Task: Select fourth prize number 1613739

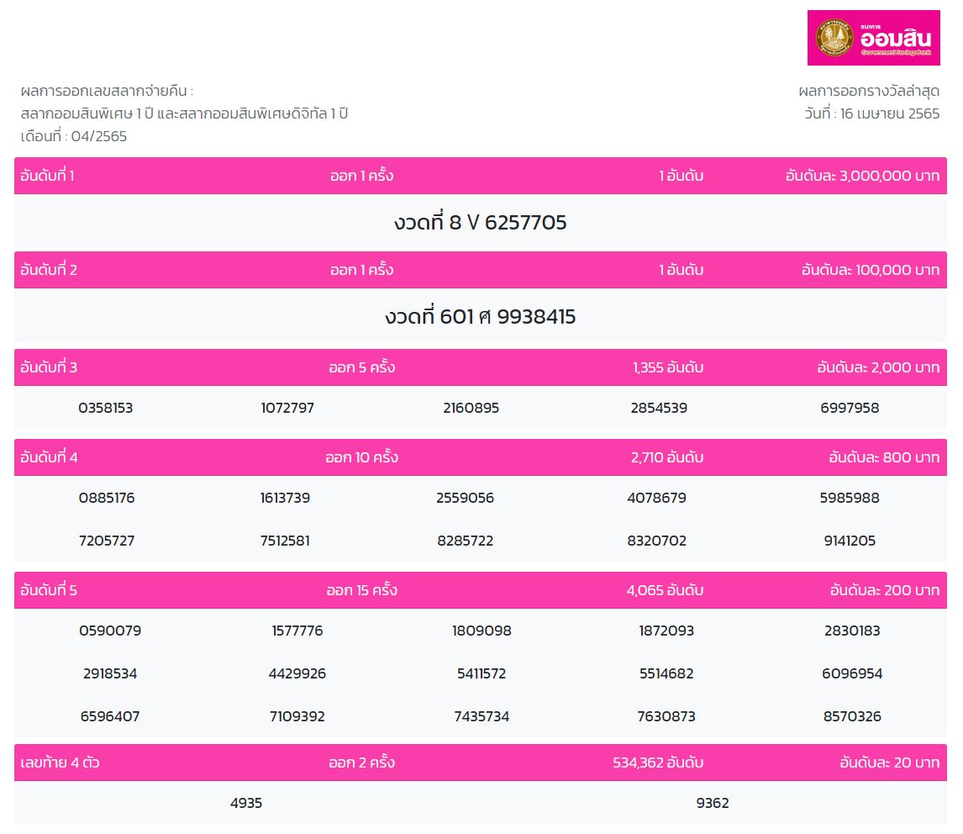Action: (x=285, y=498)
